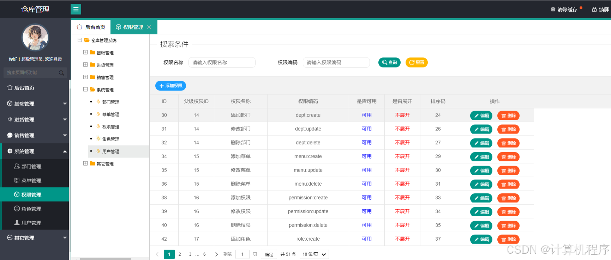611x260 pixels.
Task: Click the sidebar search magnifier icon
Action: point(61,73)
